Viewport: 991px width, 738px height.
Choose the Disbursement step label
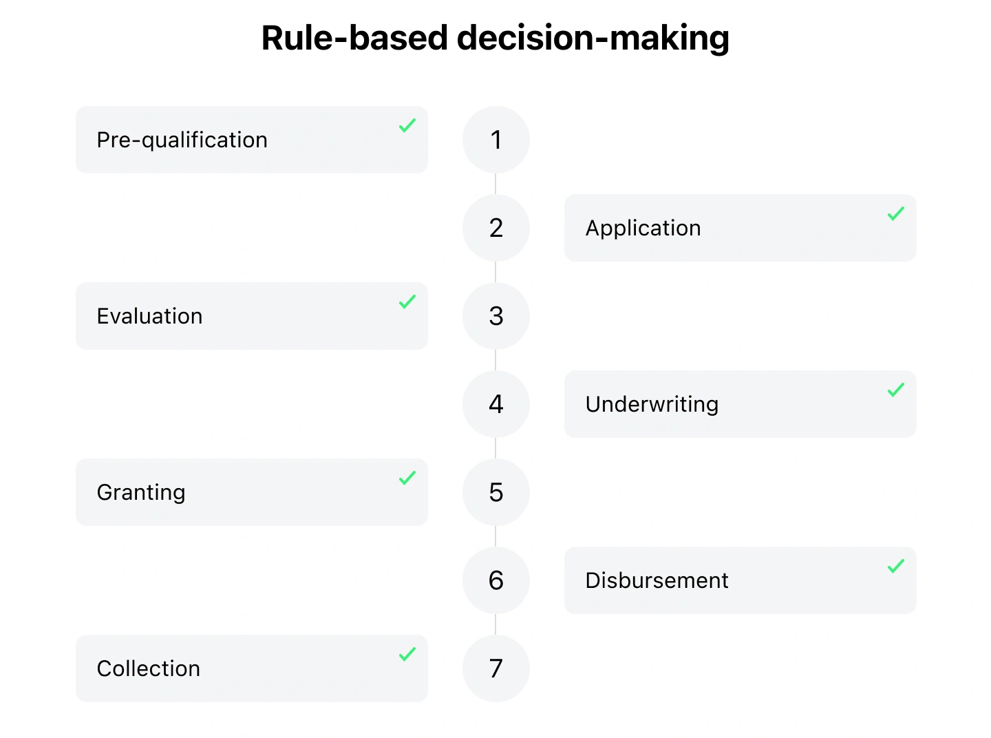coord(657,581)
